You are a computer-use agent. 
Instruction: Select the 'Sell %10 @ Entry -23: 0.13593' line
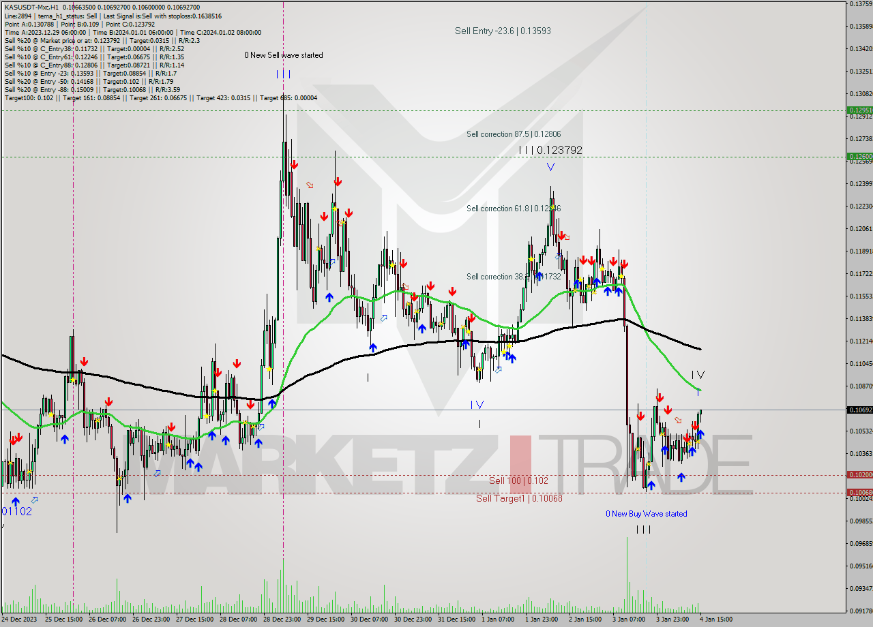[91, 72]
